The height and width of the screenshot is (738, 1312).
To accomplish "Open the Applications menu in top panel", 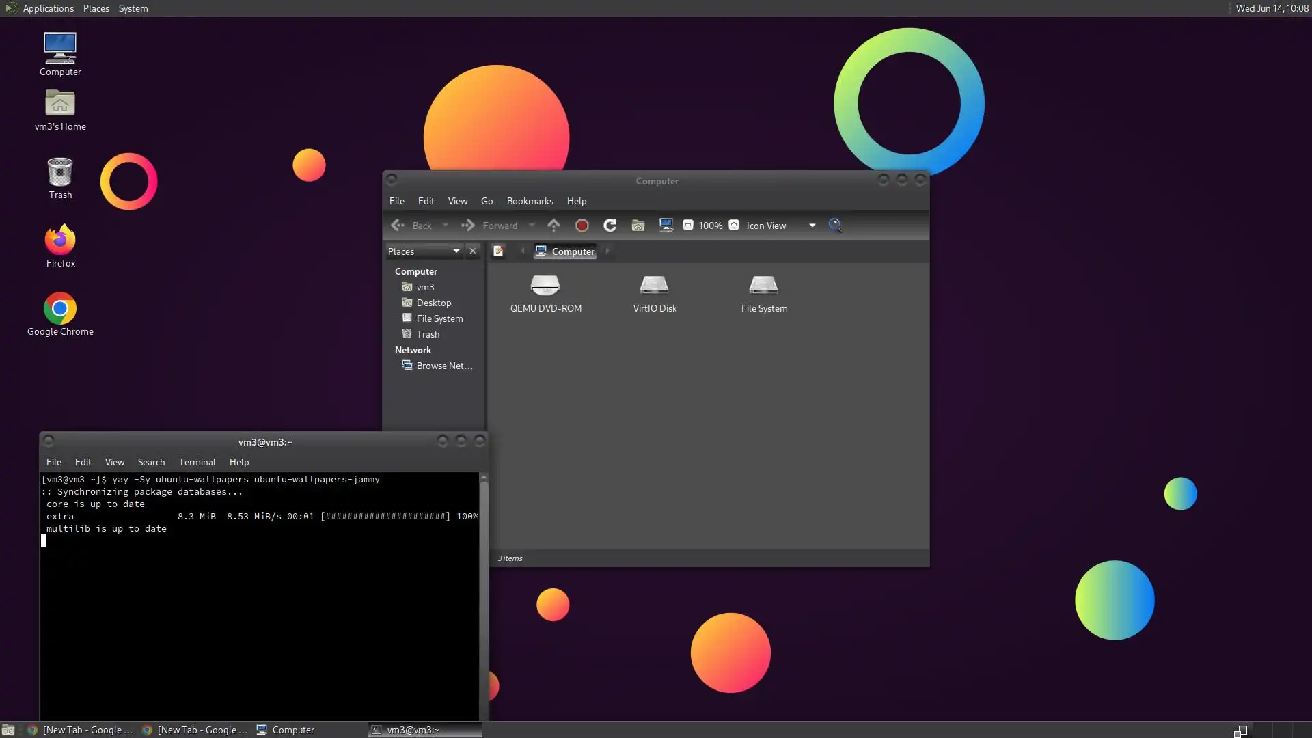I will [48, 8].
